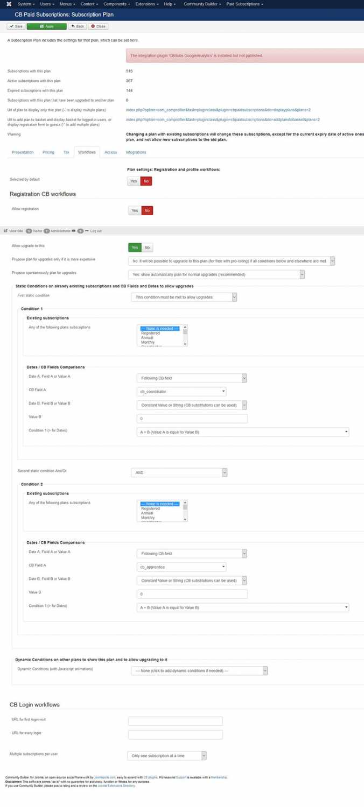Open the cb_coordinator CB Field A dropdown

tap(181, 392)
